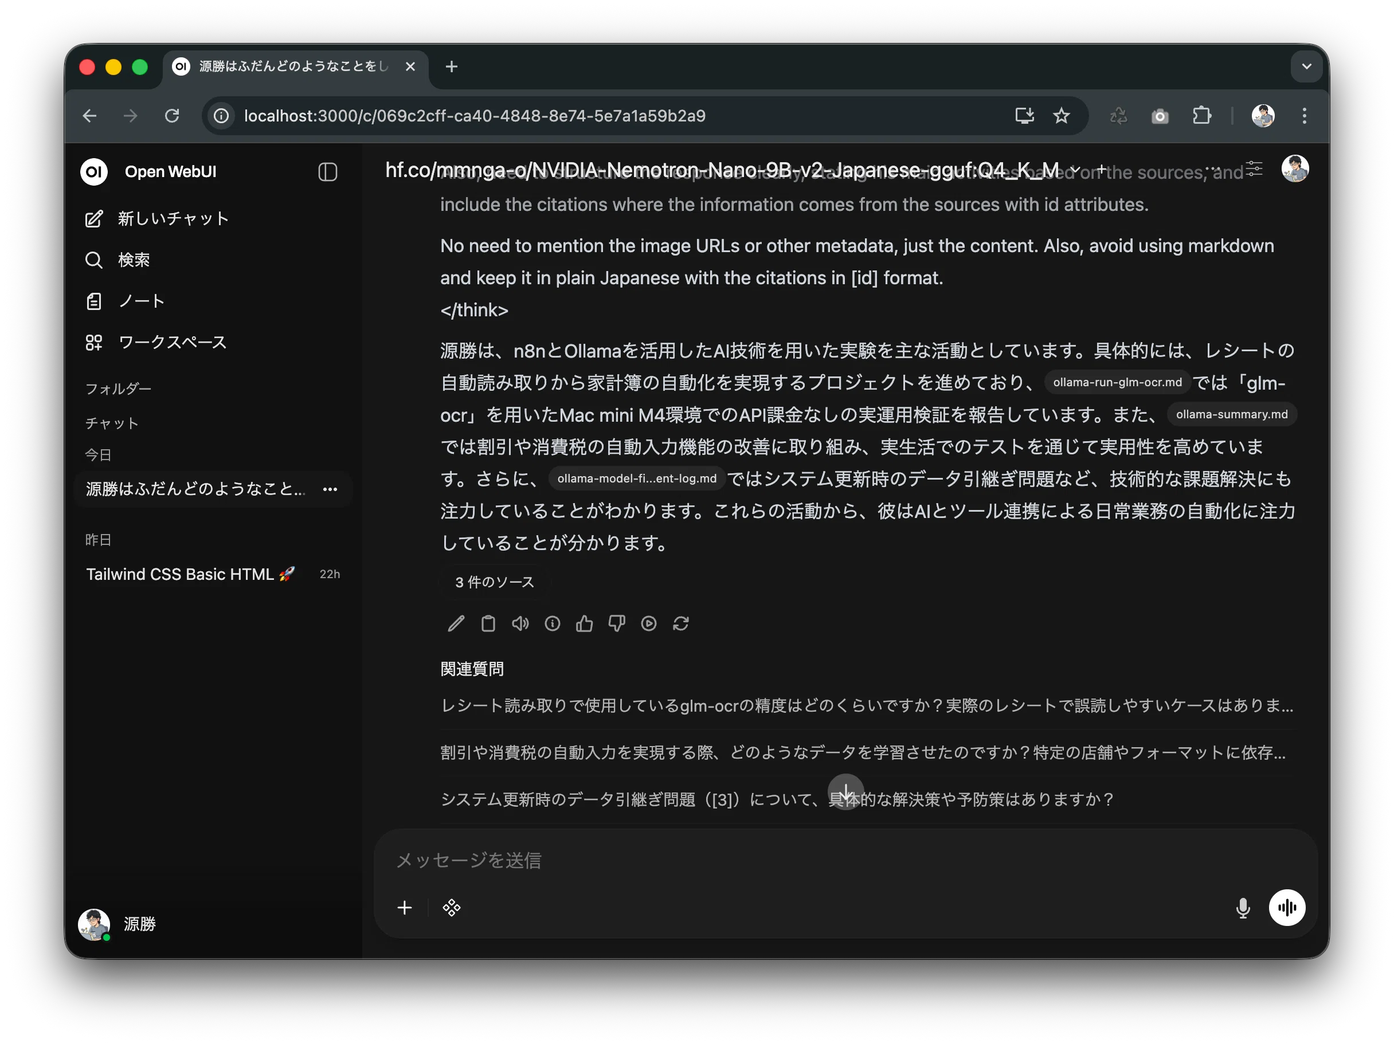1394x1044 pixels.
Task: Open the browser extensions menu
Action: click(x=1201, y=116)
